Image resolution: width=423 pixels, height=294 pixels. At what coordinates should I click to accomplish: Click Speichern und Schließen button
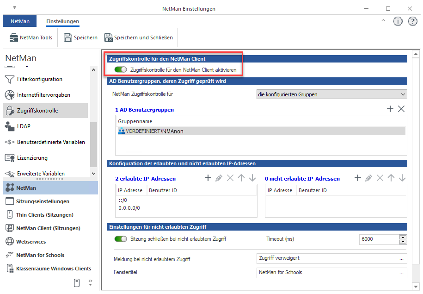coord(138,38)
